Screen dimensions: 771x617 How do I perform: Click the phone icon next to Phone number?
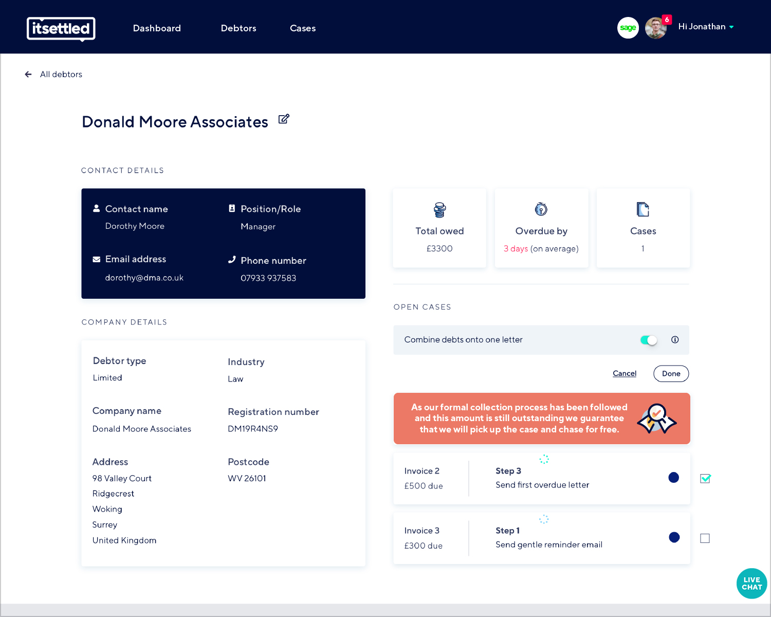232,260
